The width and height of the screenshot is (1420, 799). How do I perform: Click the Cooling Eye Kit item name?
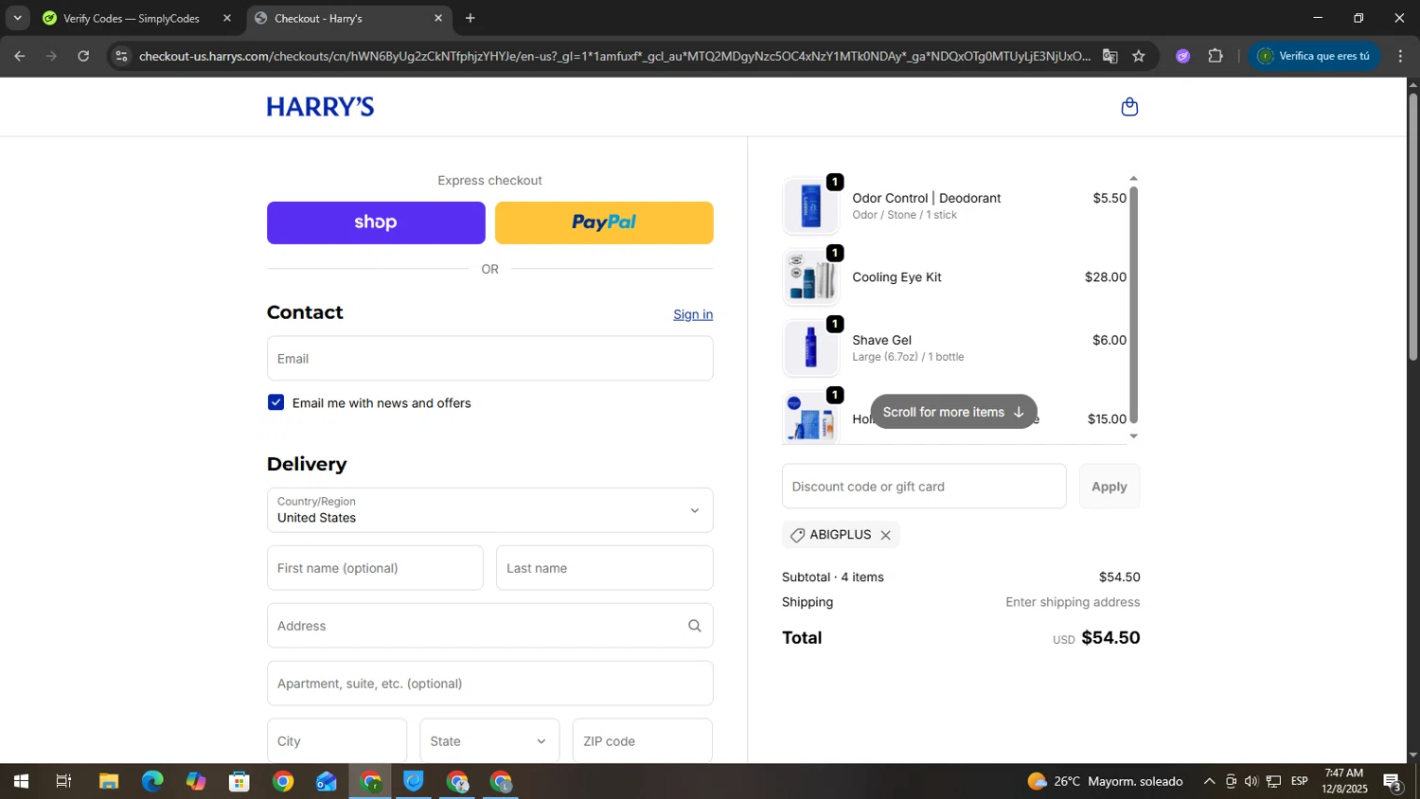click(896, 277)
